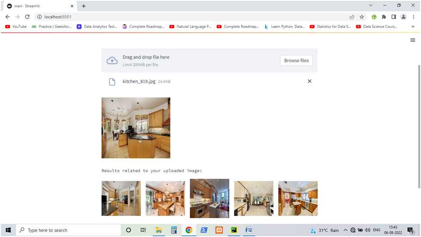Expand the hidden bookmarks chevron
Screen dimensions: 421x237
point(413,27)
